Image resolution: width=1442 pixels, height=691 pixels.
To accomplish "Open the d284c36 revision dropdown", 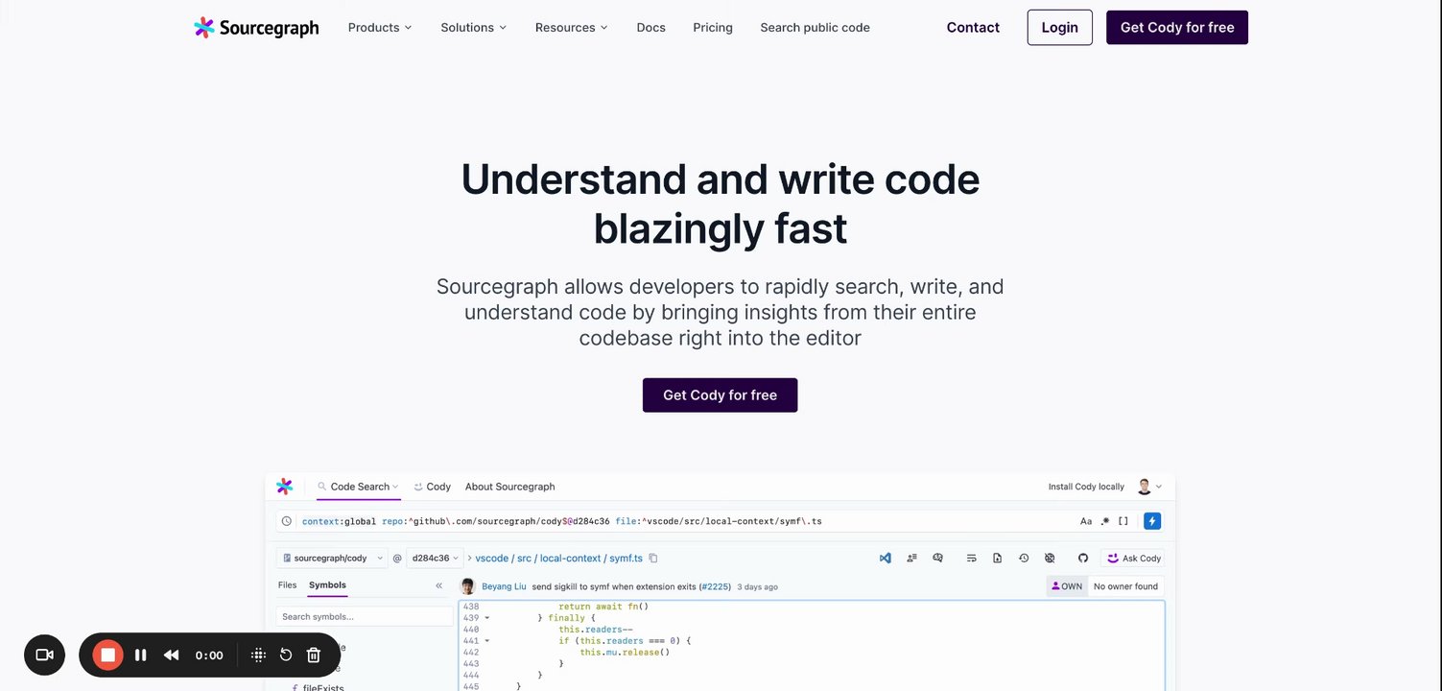I will [434, 558].
